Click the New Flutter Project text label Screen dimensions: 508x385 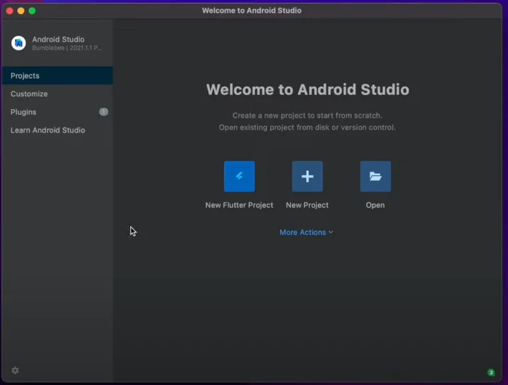pyautogui.click(x=239, y=205)
